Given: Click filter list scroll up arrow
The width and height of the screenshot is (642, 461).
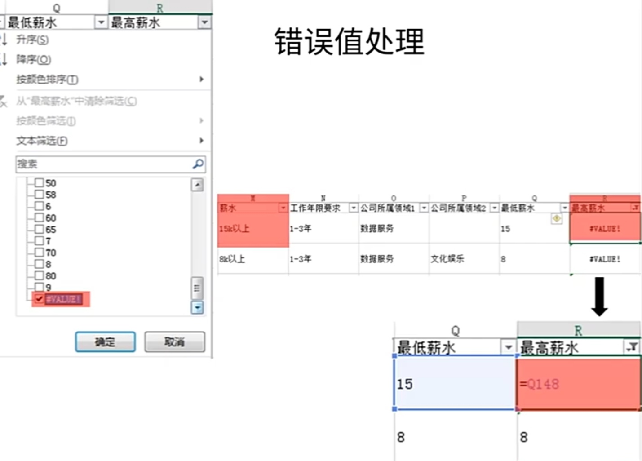Looking at the screenshot, I should tap(197, 185).
